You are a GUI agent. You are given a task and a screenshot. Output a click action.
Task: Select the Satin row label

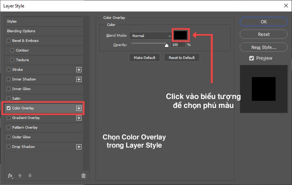(16, 99)
